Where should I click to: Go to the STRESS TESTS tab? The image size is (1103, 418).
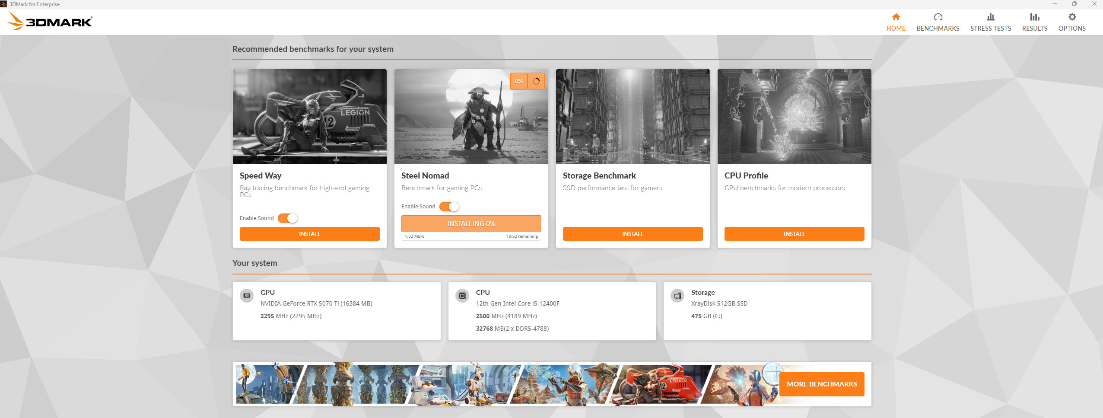991,29
